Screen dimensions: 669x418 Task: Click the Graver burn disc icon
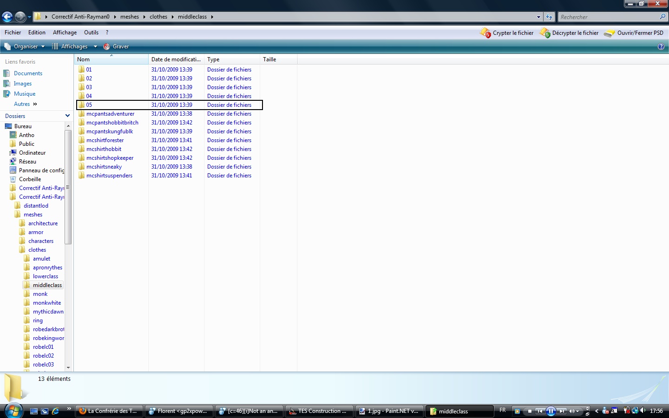107,46
